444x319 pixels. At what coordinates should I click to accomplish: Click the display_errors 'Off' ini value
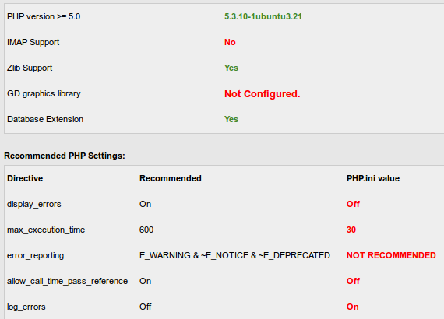click(353, 204)
